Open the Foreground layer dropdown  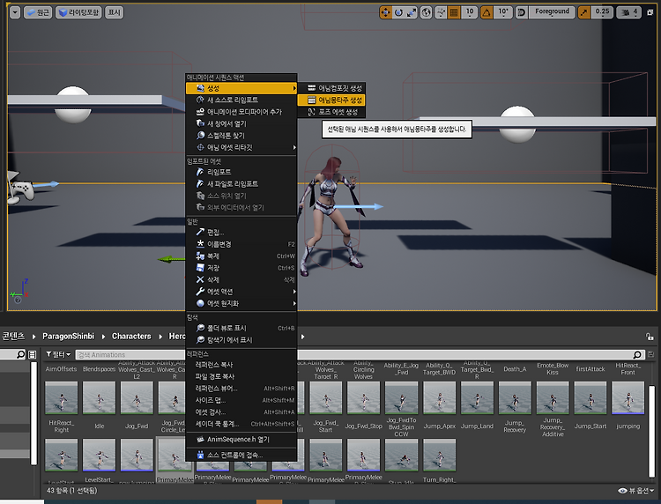552,11
